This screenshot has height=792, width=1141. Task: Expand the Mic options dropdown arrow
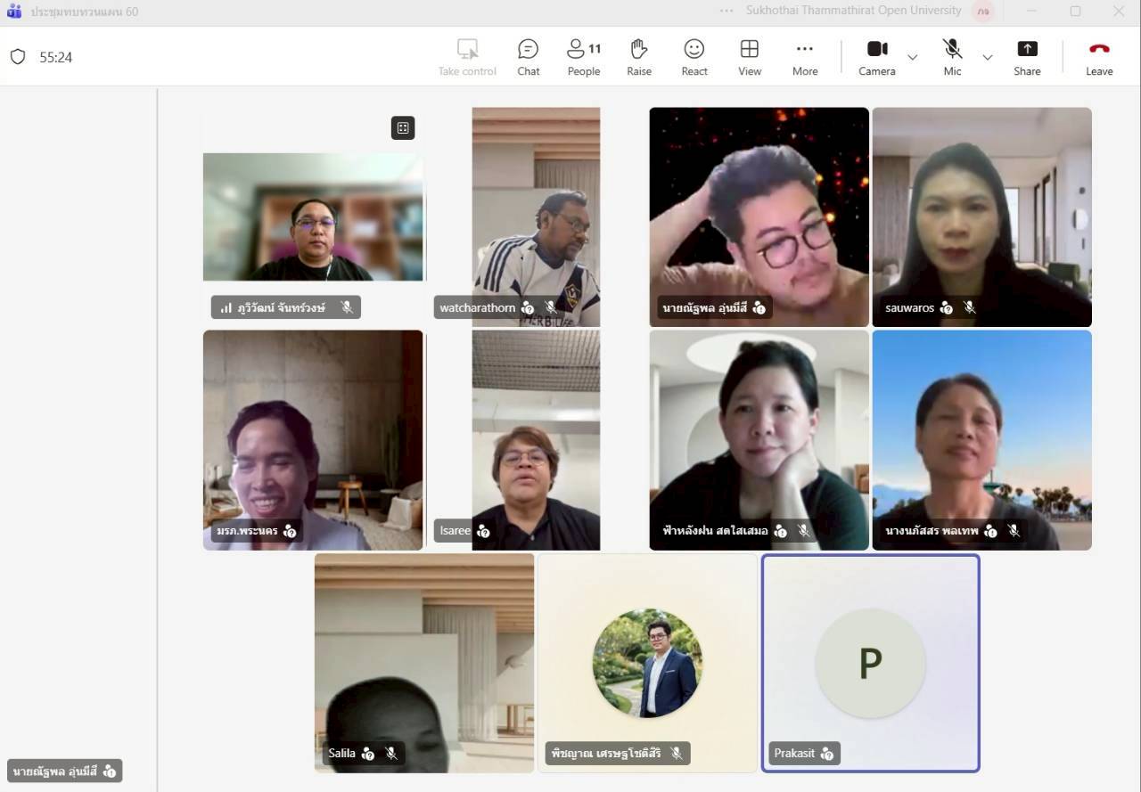click(987, 58)
